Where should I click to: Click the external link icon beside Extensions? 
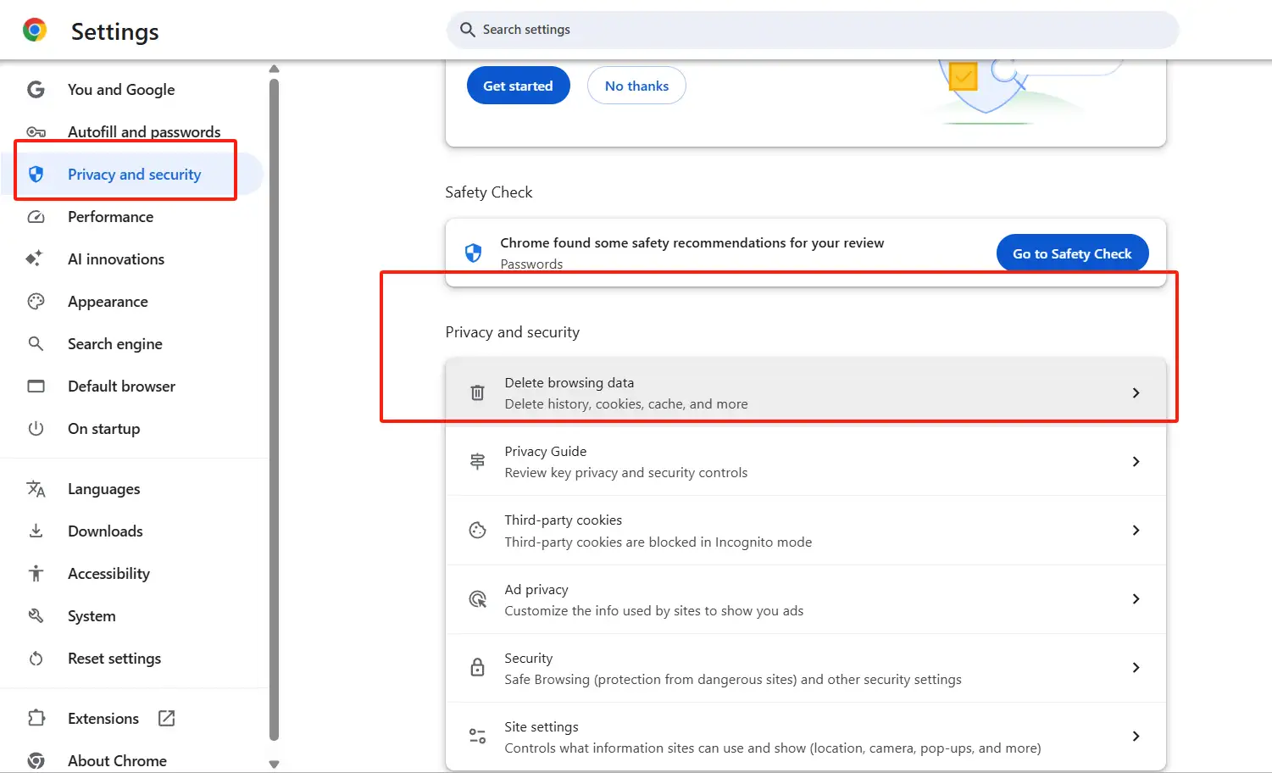point(167,718)
